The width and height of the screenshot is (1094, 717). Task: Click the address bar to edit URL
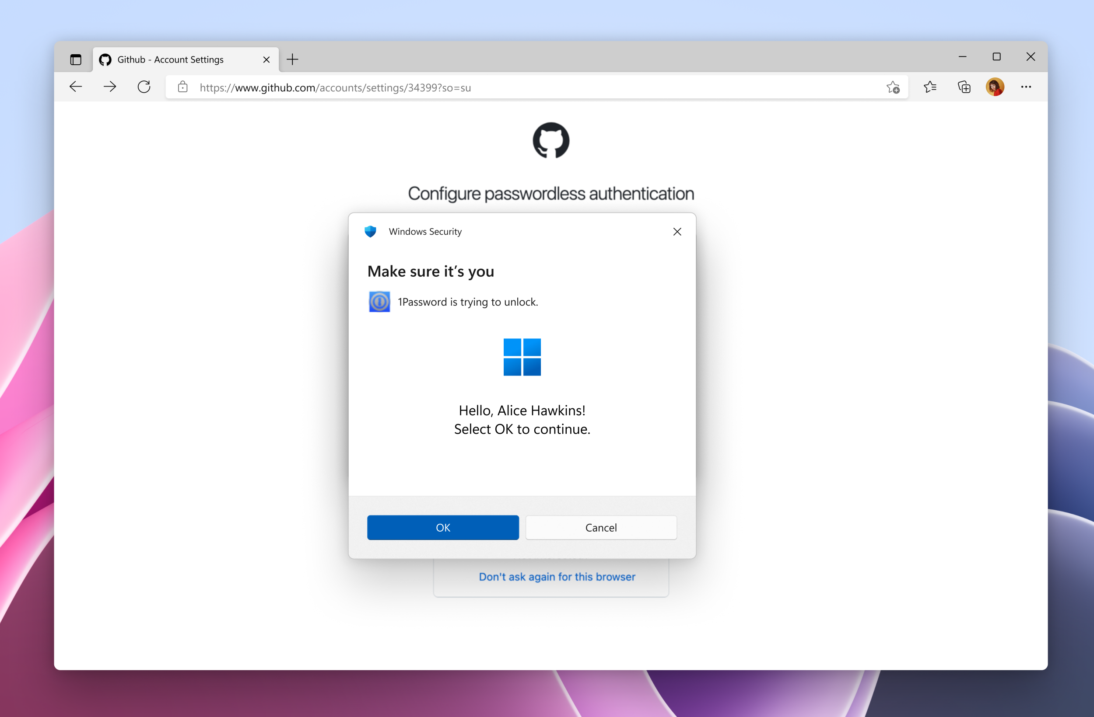click(x=335, y=87)
